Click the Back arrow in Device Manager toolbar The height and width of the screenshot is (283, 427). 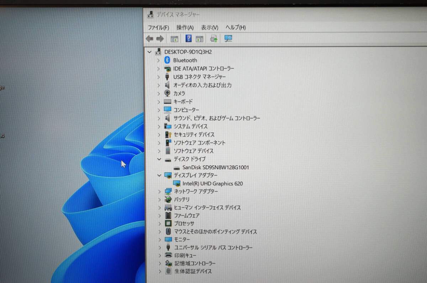pos(149,38)
